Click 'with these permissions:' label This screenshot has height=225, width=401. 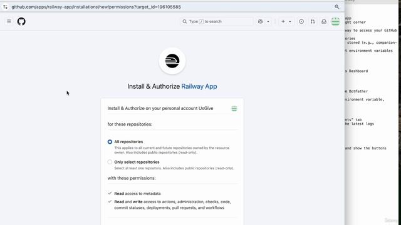tap(132, 178)
